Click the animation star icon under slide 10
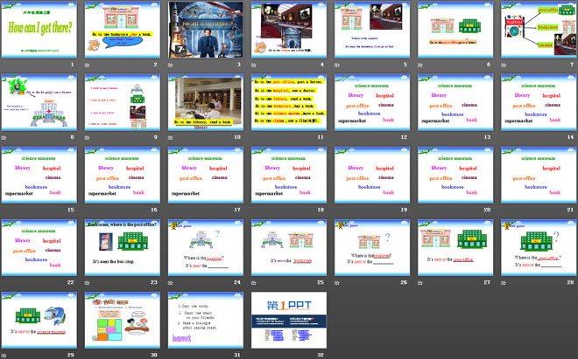Viewport: 578px width, 359px height. click(x=172, y=137)
